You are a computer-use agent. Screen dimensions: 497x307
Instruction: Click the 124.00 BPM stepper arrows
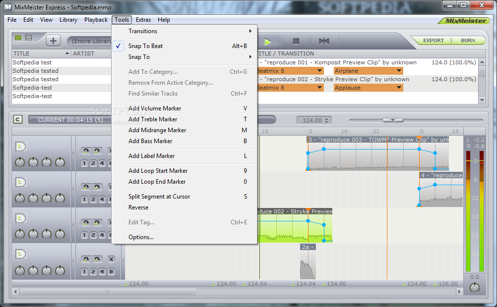tap(327, 120)
